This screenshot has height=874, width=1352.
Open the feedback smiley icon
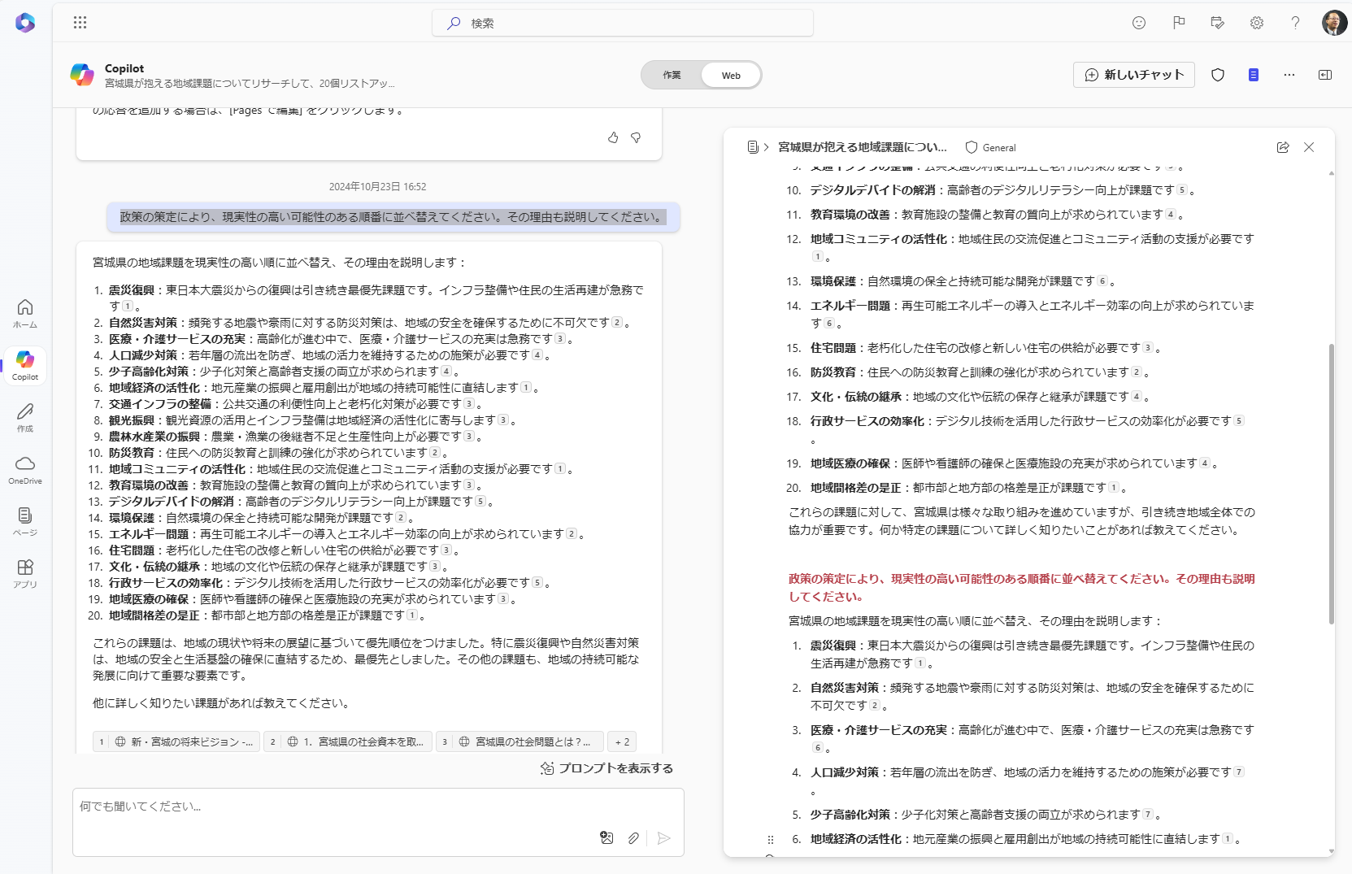tap(1139, 23)
